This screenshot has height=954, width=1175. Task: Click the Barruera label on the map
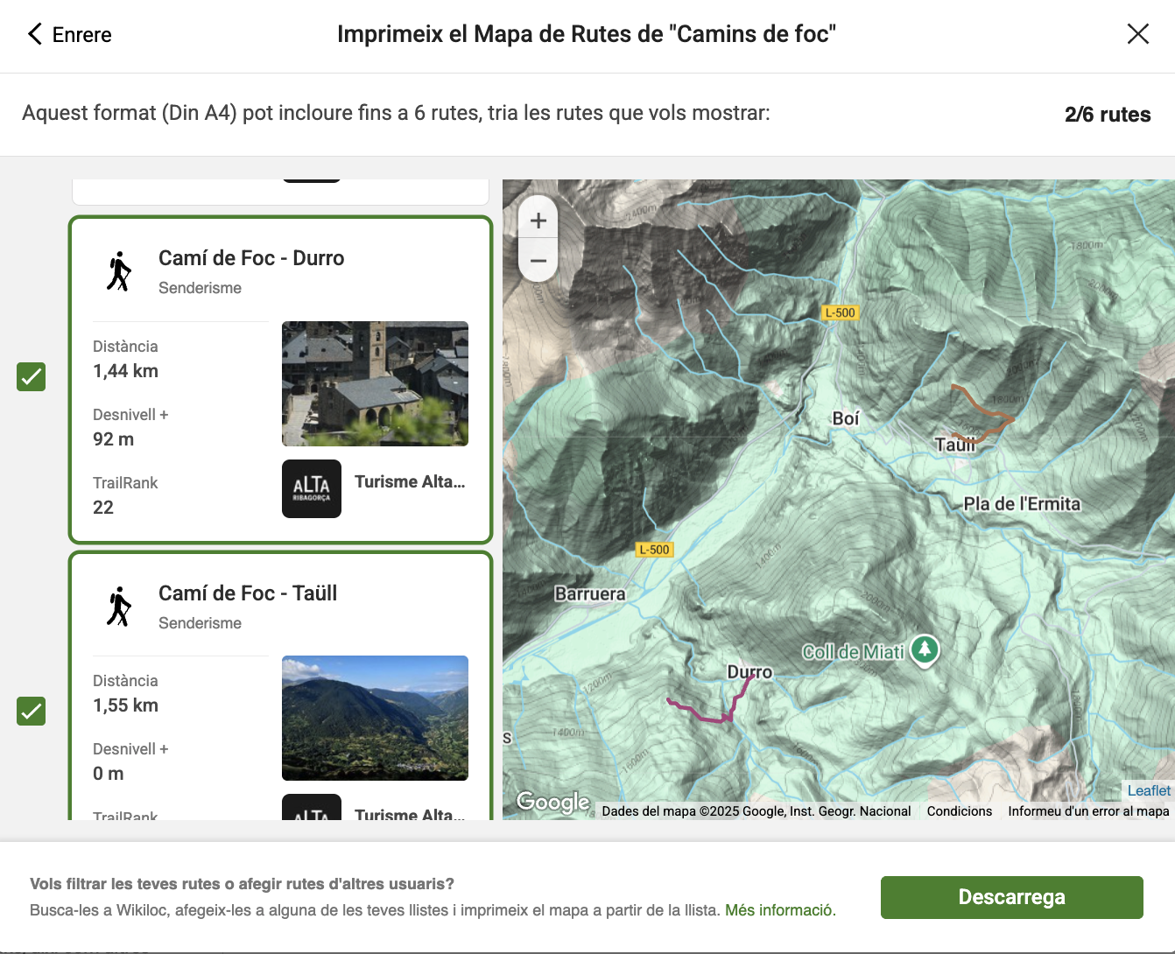(590, 594)
